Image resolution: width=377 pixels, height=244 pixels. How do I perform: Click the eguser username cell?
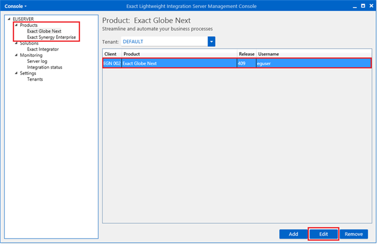click(313, 63)
